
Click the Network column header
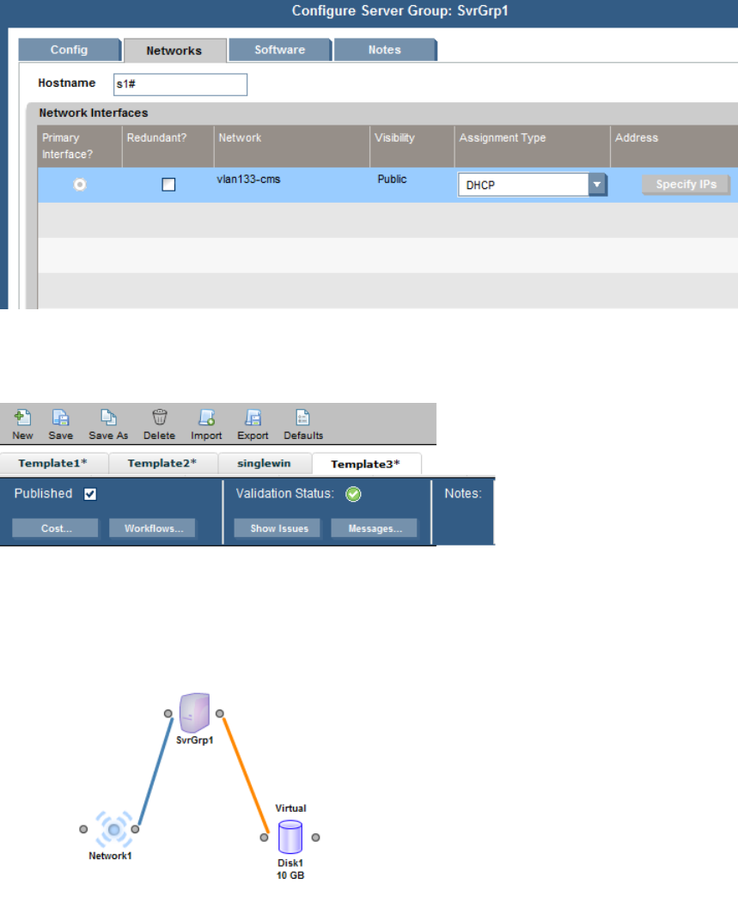coord(291,146)
